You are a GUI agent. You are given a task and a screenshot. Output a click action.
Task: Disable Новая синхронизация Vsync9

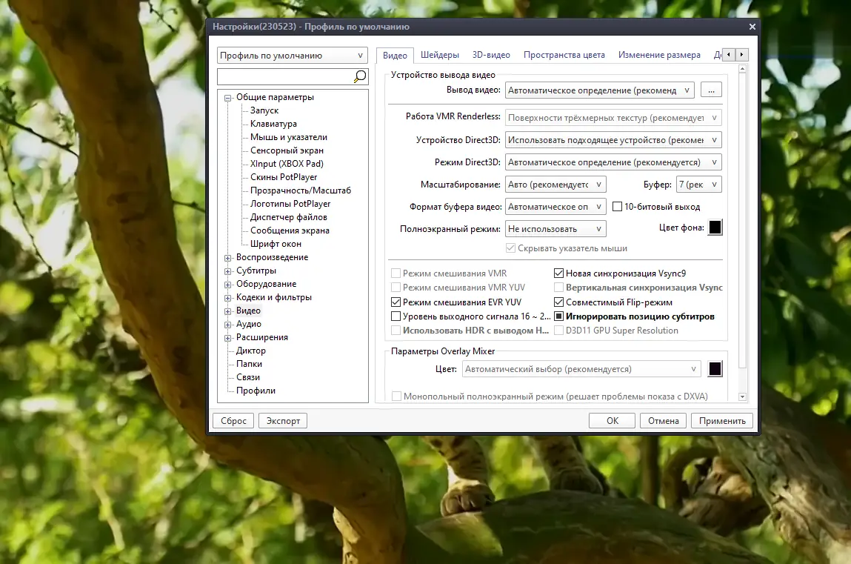pyautogui.click(x=559, y=272)
